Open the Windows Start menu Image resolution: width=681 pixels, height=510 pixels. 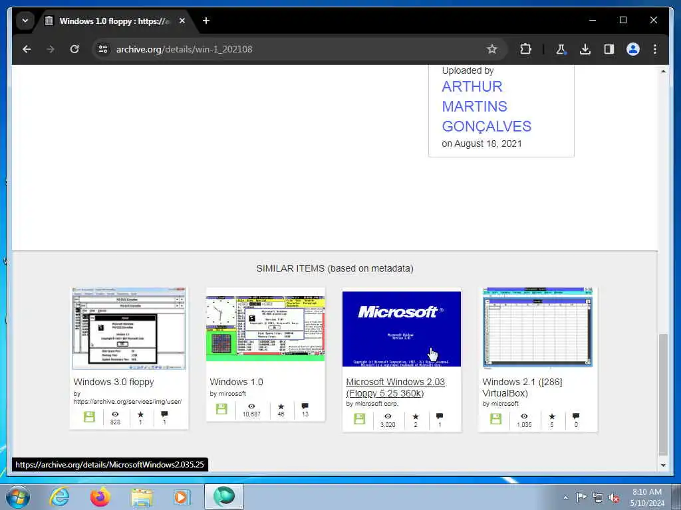pos(18,497)
